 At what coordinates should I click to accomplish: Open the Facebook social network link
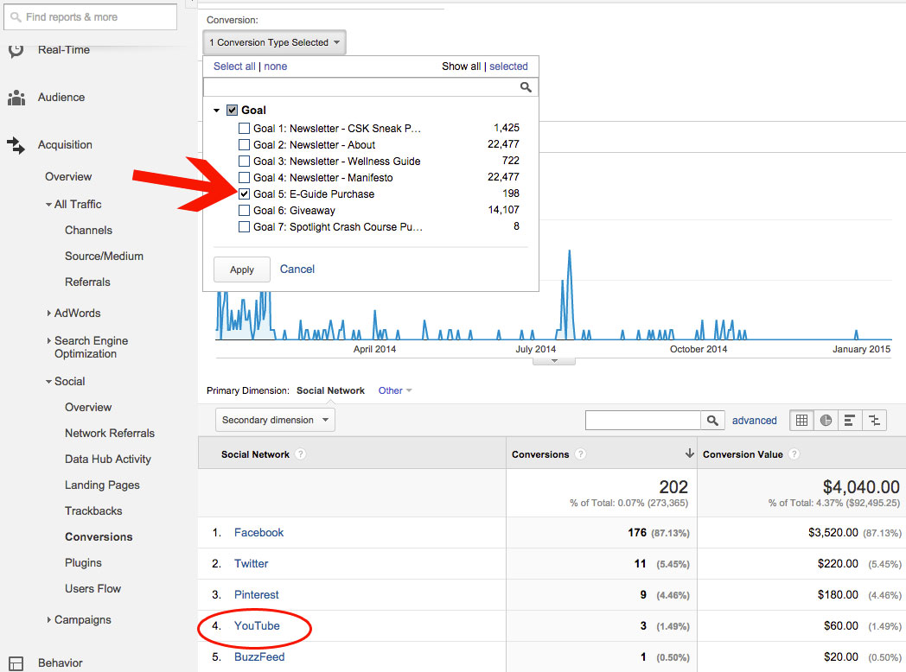tap(258, 533)
